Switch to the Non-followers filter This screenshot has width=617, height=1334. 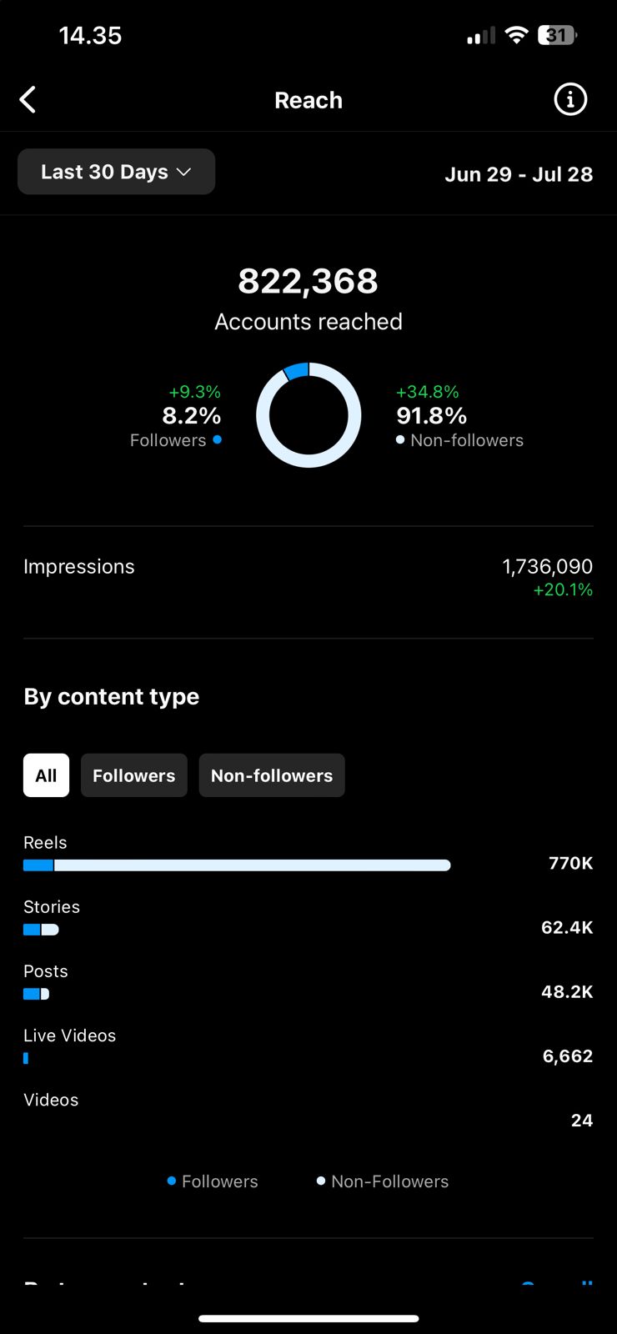(272, 775)
